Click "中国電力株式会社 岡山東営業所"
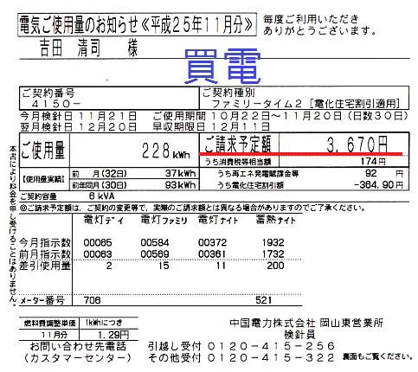The width and height of the screenshot is (418, 372). click(306, 323)
